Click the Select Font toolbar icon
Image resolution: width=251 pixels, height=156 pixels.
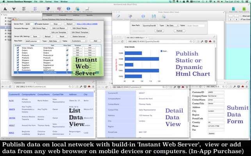(x=5, y=9)
